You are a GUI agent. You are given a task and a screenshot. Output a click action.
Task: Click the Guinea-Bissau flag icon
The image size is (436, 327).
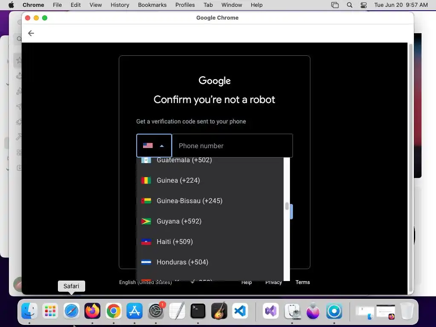pos(146,201)
